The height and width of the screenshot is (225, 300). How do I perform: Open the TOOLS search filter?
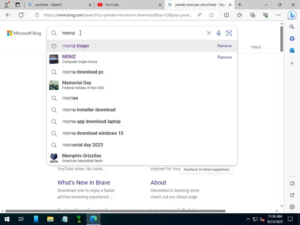(x=256, y=47)
